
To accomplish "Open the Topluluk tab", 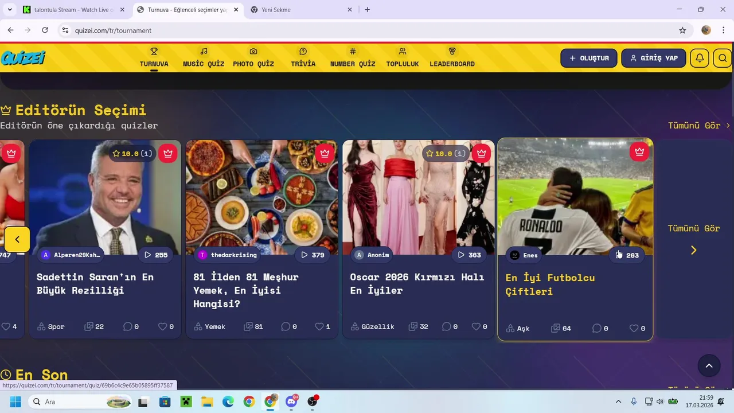I will click(403, 58).
